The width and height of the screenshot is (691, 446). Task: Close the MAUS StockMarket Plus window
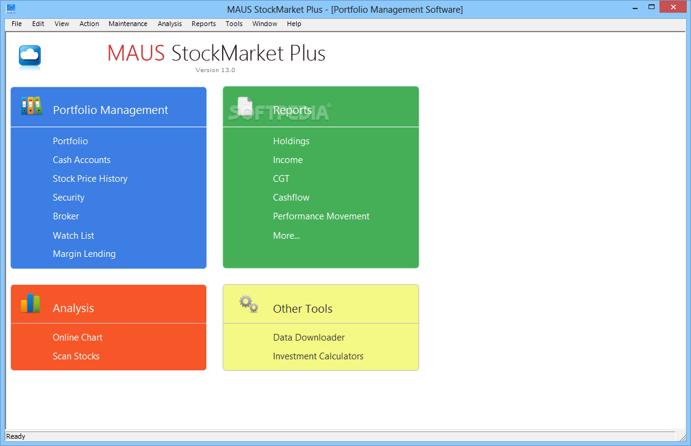point(673,7)
